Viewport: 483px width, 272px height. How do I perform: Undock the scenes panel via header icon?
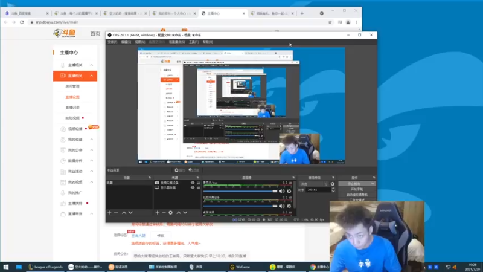(x=150, y=178)
